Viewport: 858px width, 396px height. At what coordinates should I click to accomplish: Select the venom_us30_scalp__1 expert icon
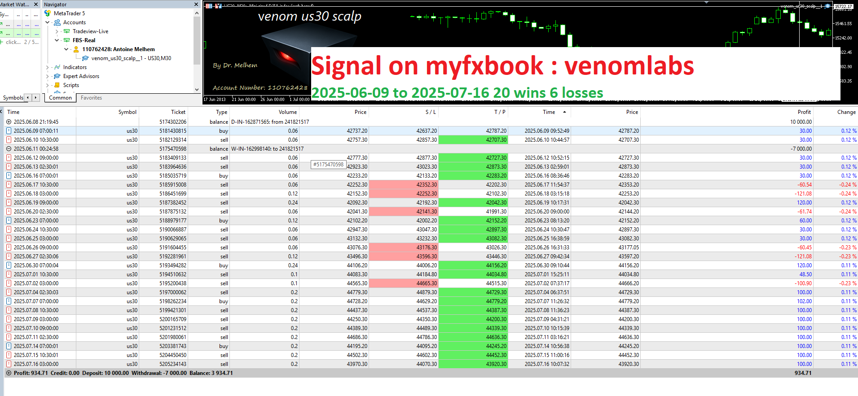pyautogui.click(x=85, y=58)
